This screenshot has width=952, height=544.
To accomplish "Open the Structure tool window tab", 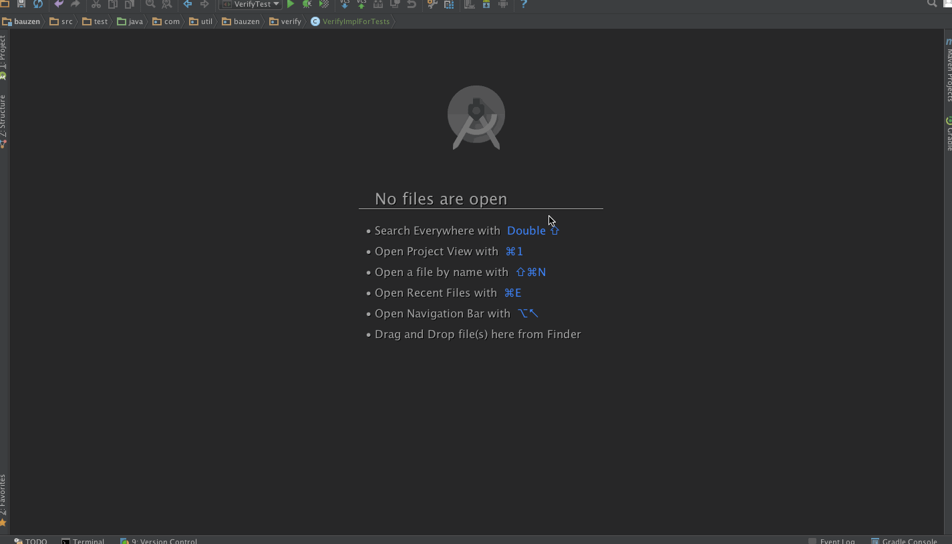I will click(x=3, y=121).
